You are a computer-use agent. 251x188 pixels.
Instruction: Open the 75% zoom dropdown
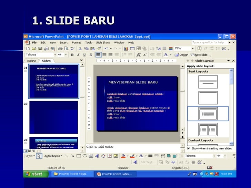193,49
